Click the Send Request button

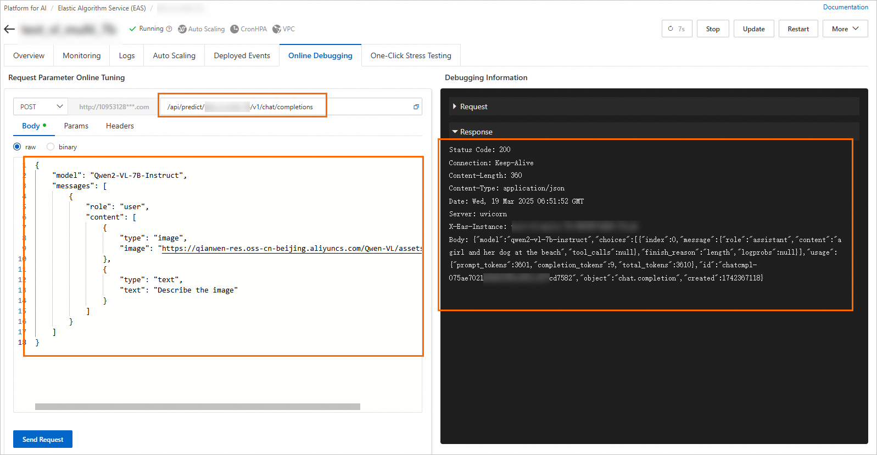coord(43,439)
